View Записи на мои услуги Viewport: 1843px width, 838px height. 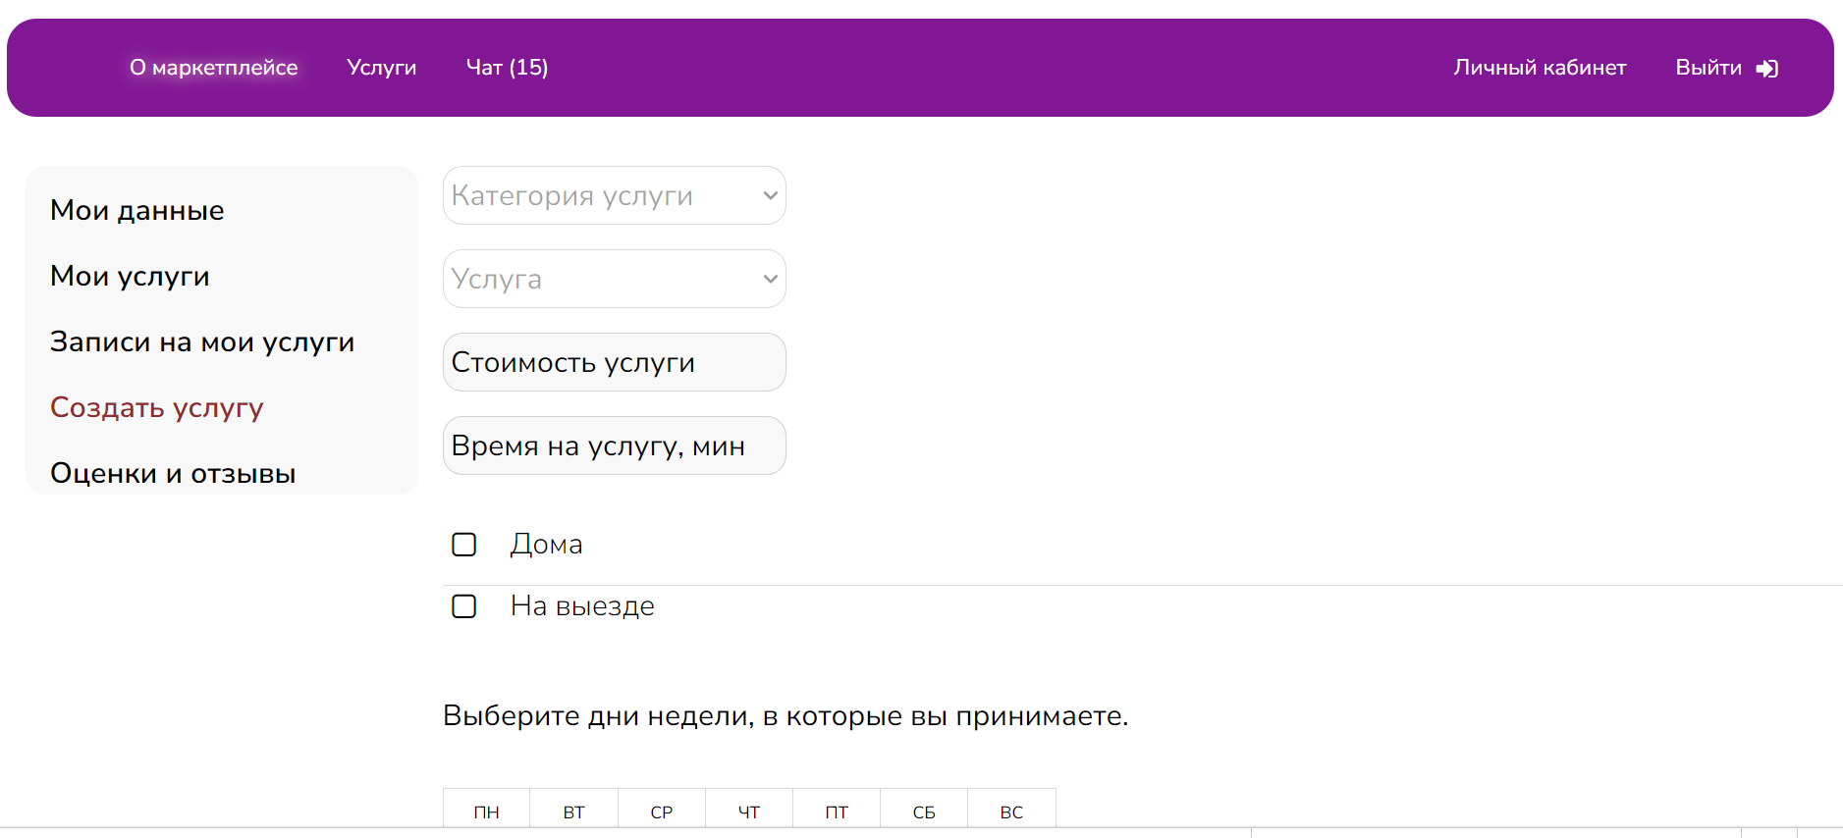click(202, 341)
